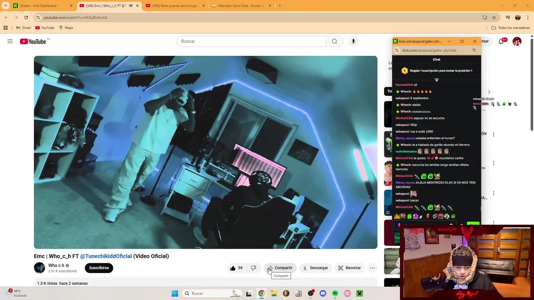Click Hannah004 username in Kick chat
The image size is (534, 300).
pyautogui.click(x=404, y=85)
